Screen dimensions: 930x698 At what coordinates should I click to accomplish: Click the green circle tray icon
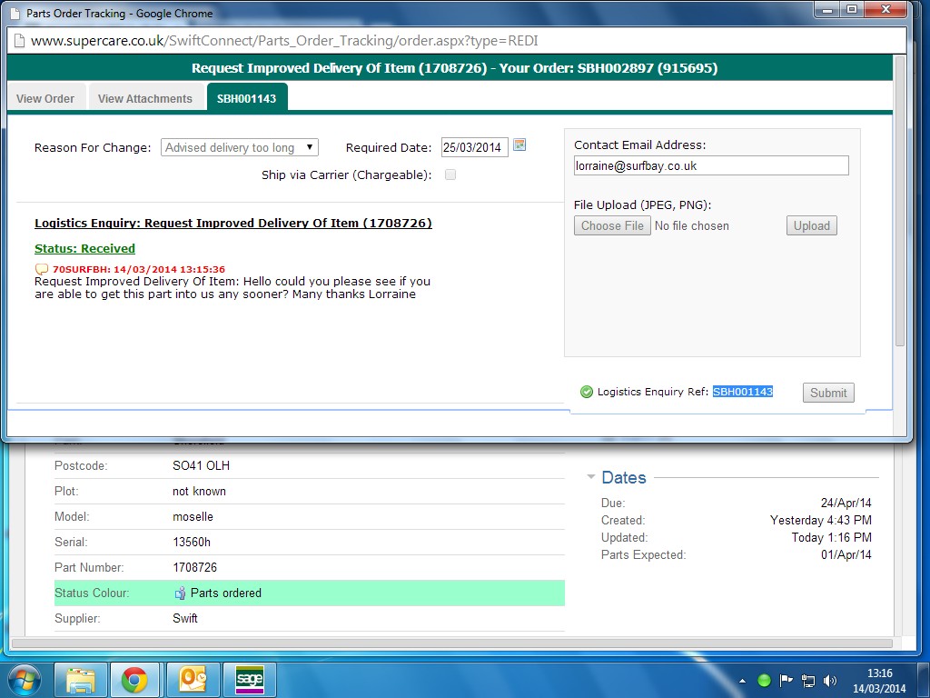pyautogui.click(x=764, y=681)
